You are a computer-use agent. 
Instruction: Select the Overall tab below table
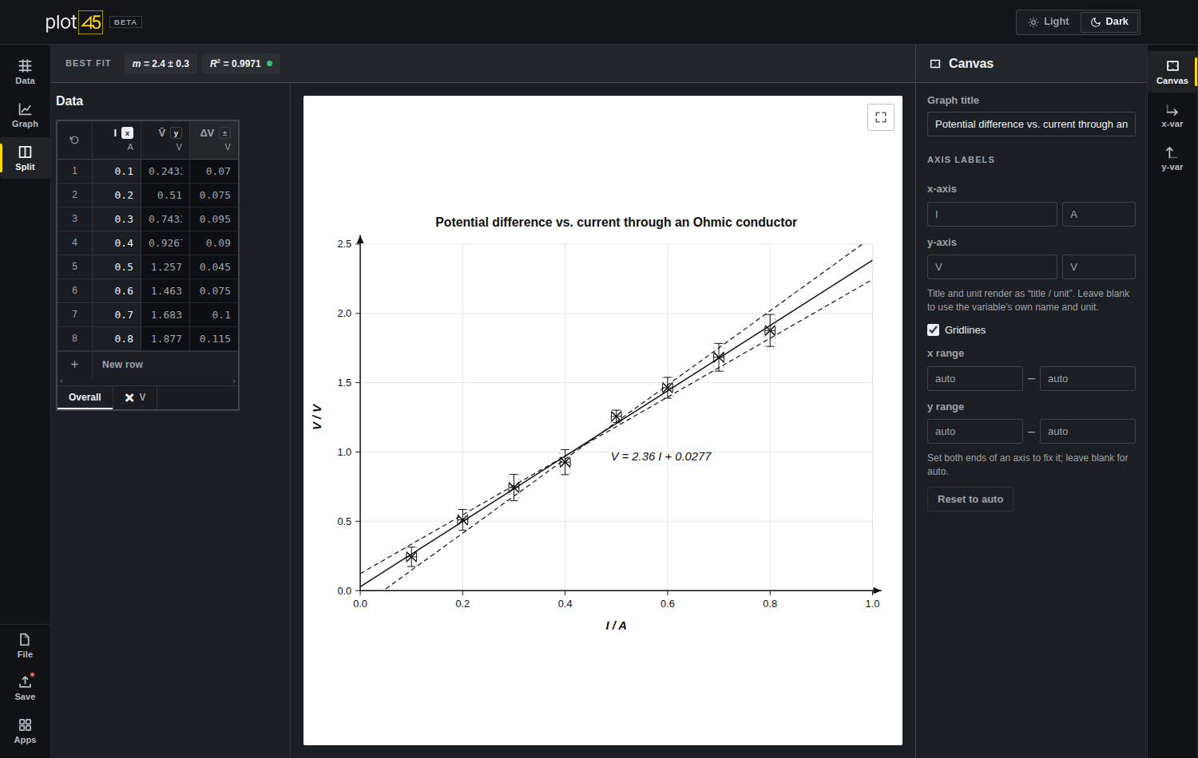click(x=85, y=397)
